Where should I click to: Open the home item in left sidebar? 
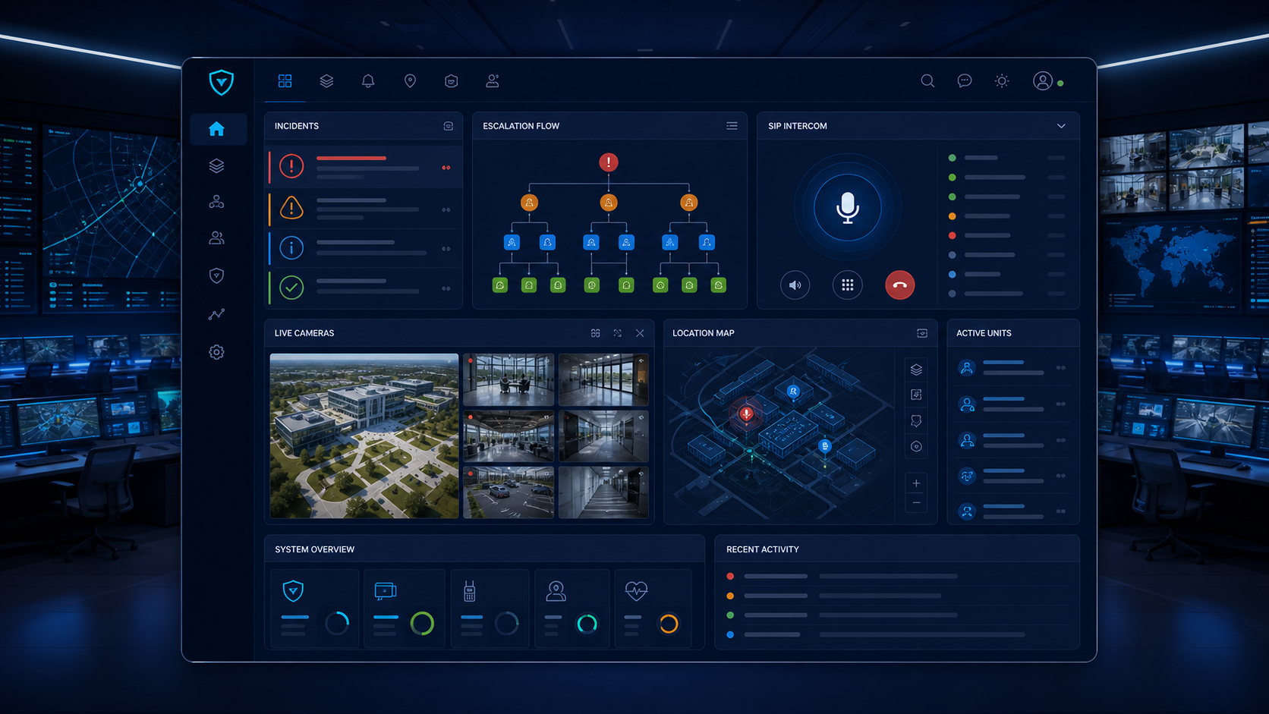[217, 129]
